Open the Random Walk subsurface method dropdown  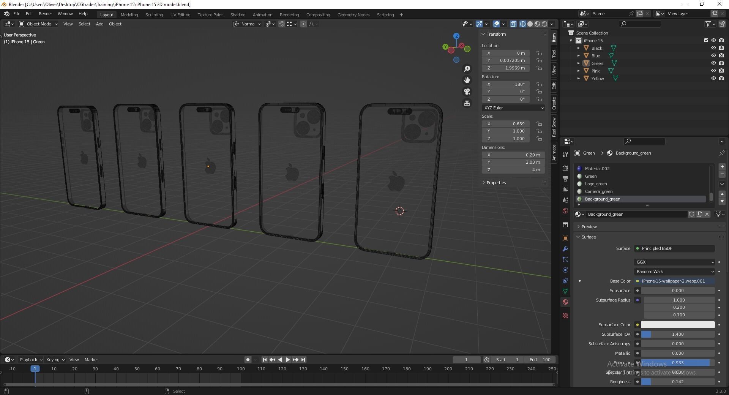pos(674,272)
